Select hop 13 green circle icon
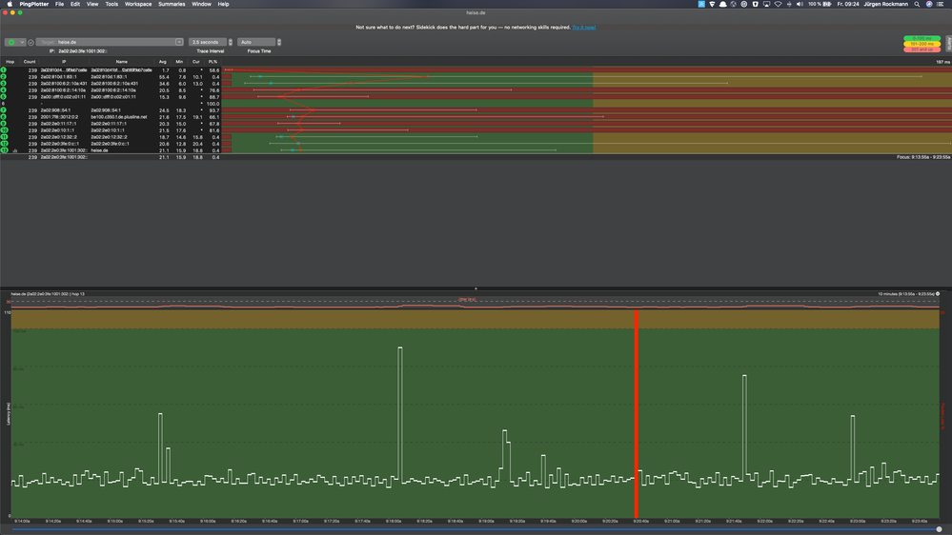The width and height of the screenshot is (952, 535). coord(4,150)
